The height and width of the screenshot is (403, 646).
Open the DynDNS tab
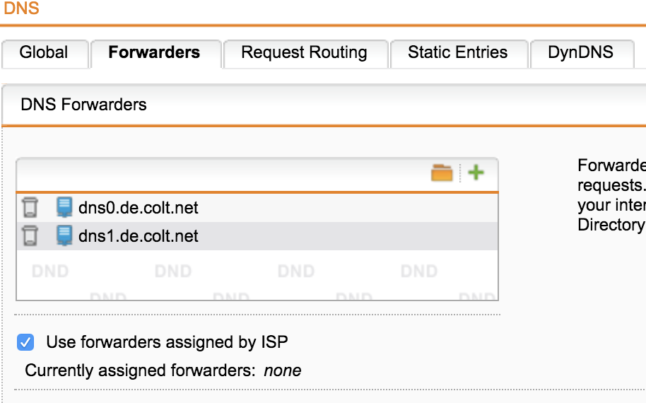coord(580,53)
